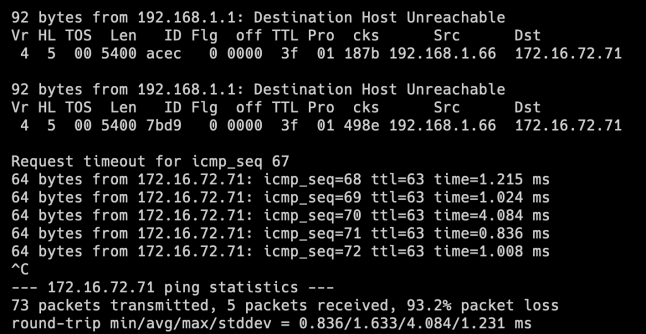The image size is (646, 334).
Task: Click time=1.024 ms value
Action: [491, 198]
